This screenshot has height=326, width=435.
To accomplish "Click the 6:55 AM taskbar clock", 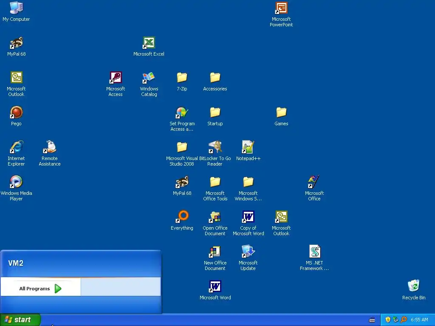I will (x=419, y=320).
